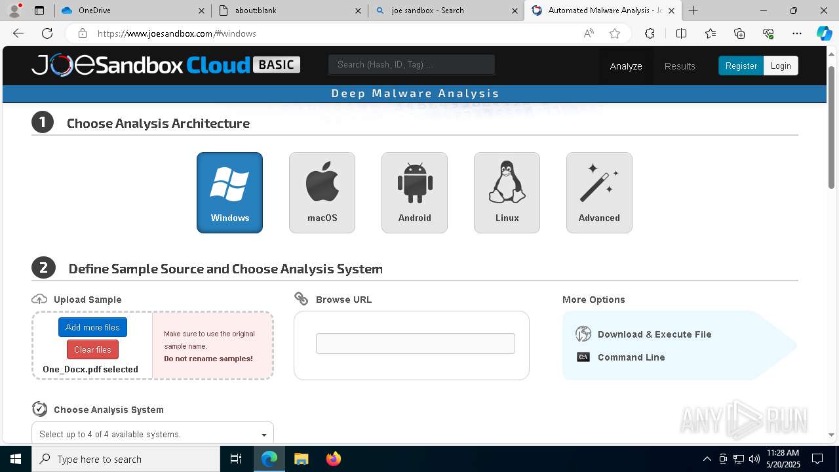This screenshot has width=839, height=472.
Task: Open the notifications center
Action: point(817,459)
